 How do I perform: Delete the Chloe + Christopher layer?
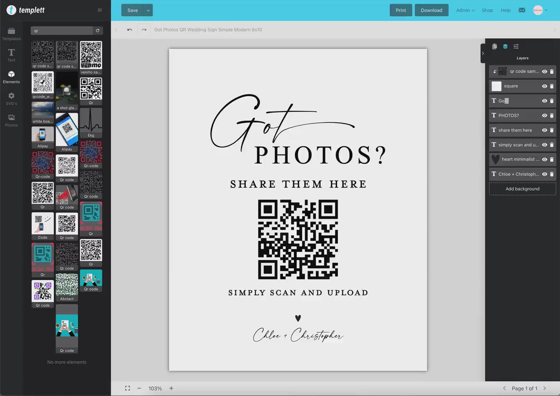point(552,174)
